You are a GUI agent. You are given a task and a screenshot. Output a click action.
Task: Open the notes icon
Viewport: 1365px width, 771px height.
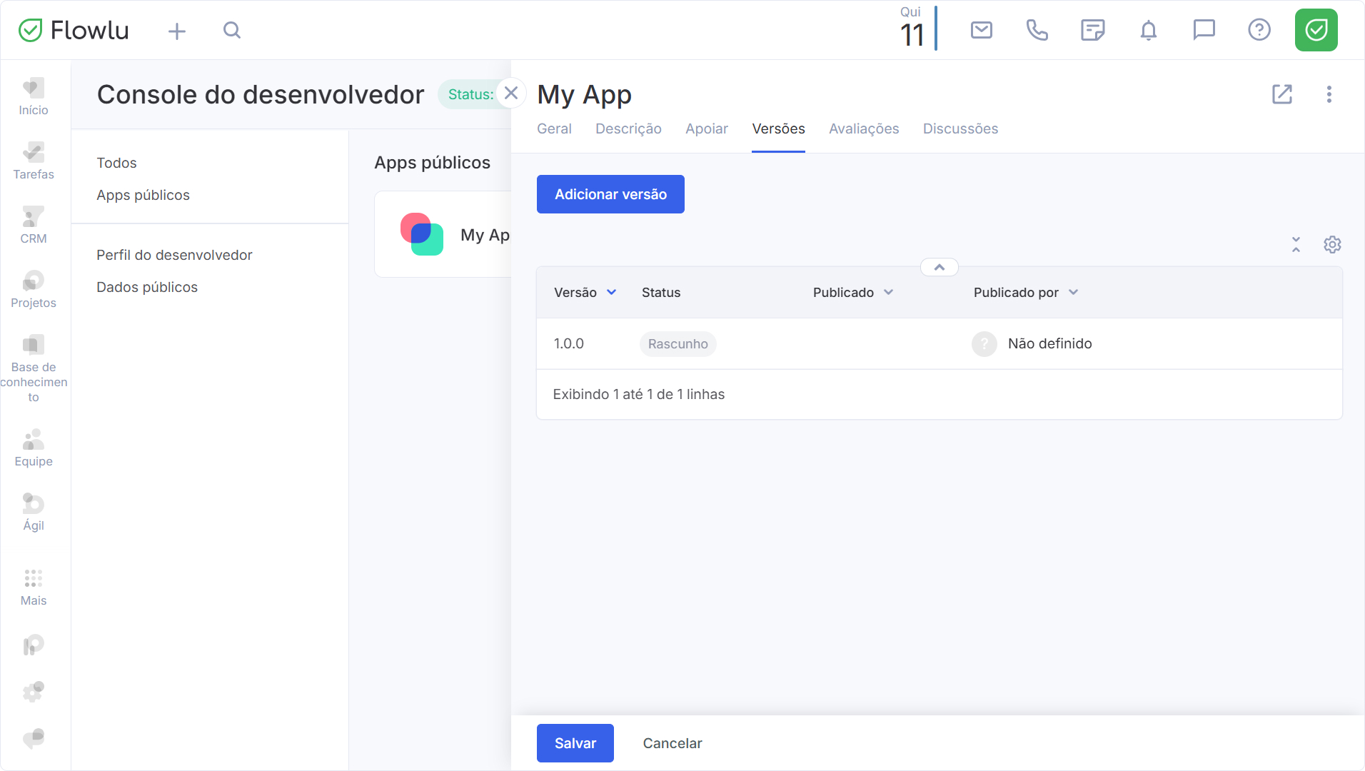pos(1092,30)
